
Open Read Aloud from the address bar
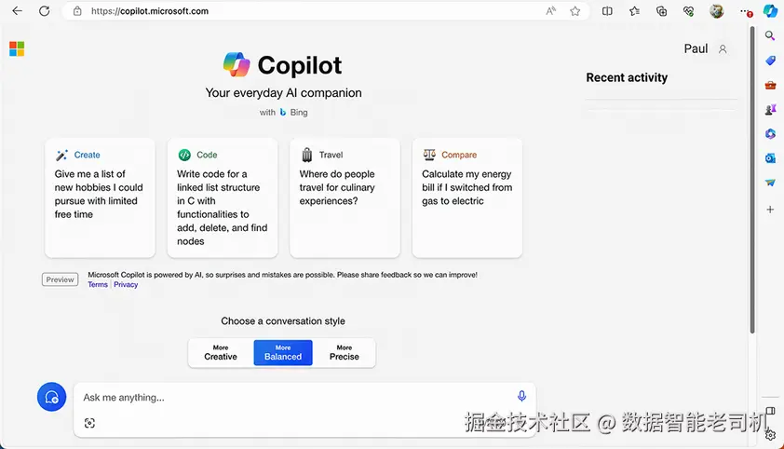click(x=551, y=11)
